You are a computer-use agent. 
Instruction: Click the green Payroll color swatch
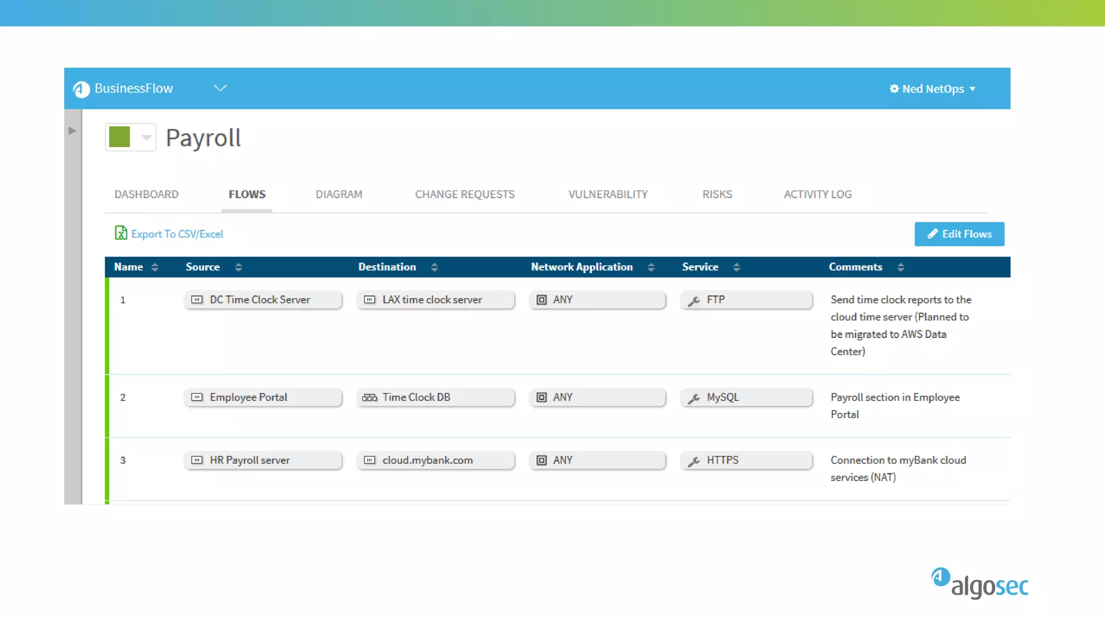click(120, 137)
